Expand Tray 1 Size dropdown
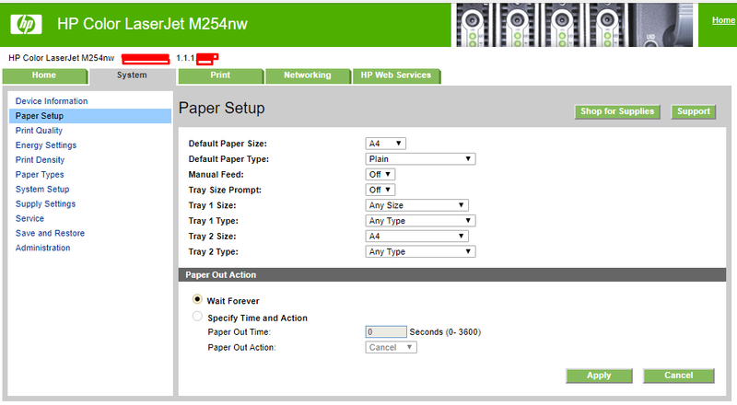The width and height of the screenshot is (737, 405). coord(416,205)
